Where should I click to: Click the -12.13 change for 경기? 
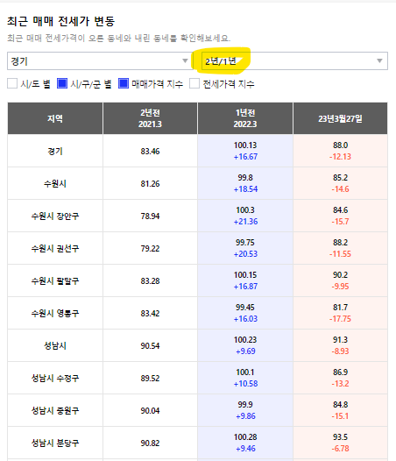(340, 157)
